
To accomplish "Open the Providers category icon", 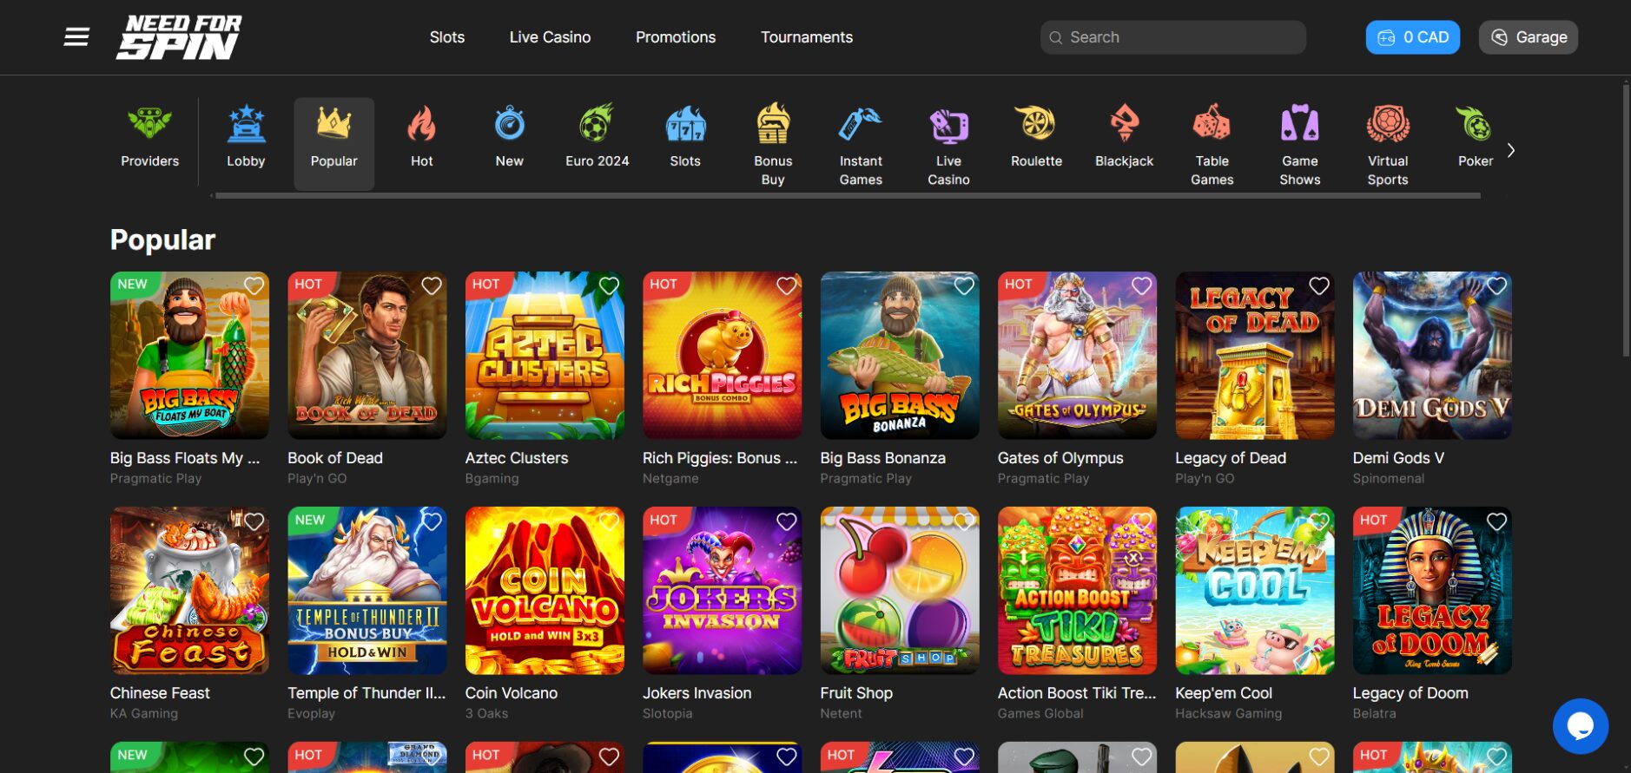I will tap(149, 125).
